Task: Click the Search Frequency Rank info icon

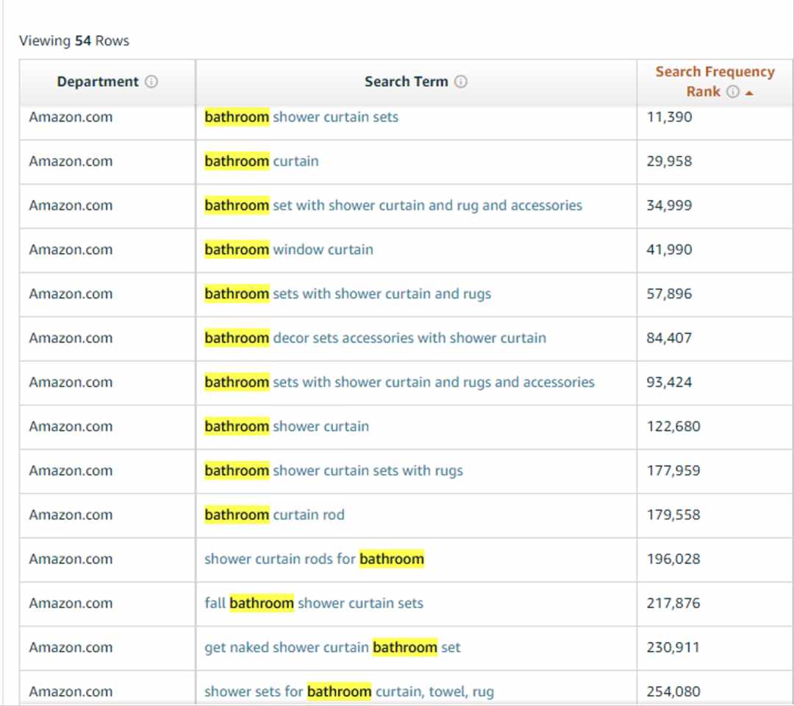Action: coord(733,92)
